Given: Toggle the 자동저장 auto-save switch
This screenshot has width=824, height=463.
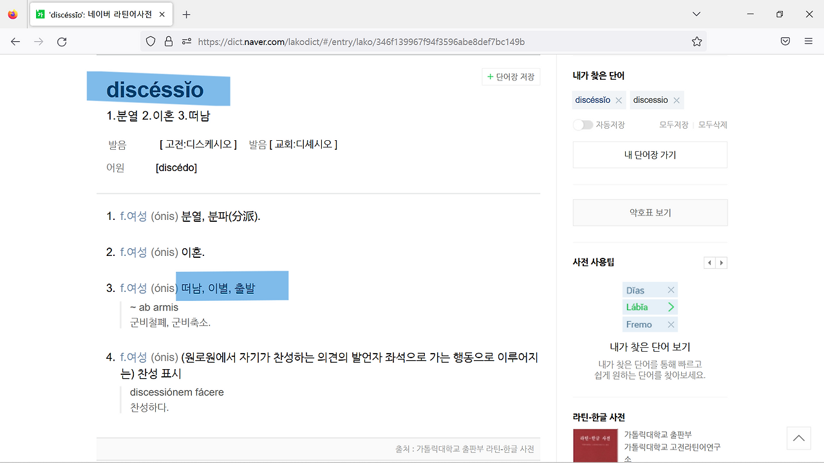Looking at the screenshot, I should 583,125.
